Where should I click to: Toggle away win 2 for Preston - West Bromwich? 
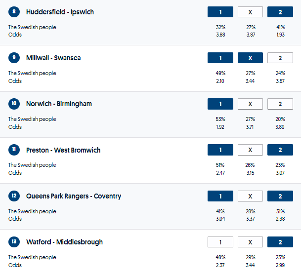(280, 150)
